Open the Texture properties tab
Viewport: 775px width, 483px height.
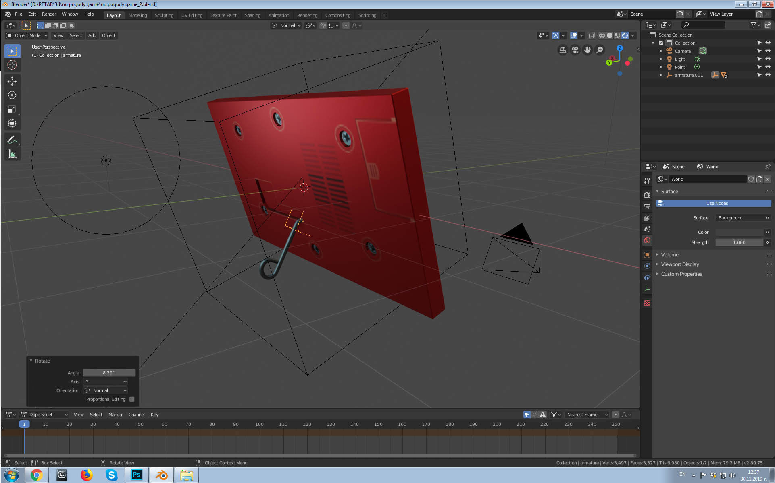coord(647,303)
